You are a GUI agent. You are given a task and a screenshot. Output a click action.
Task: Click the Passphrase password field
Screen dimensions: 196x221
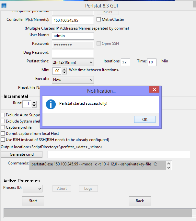tap(73, 13)
